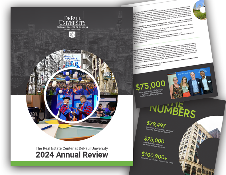Click 'total academic scholarships awarded' caption
The height and width of the screenshot is (175, 226).
[x=152, y=93]
